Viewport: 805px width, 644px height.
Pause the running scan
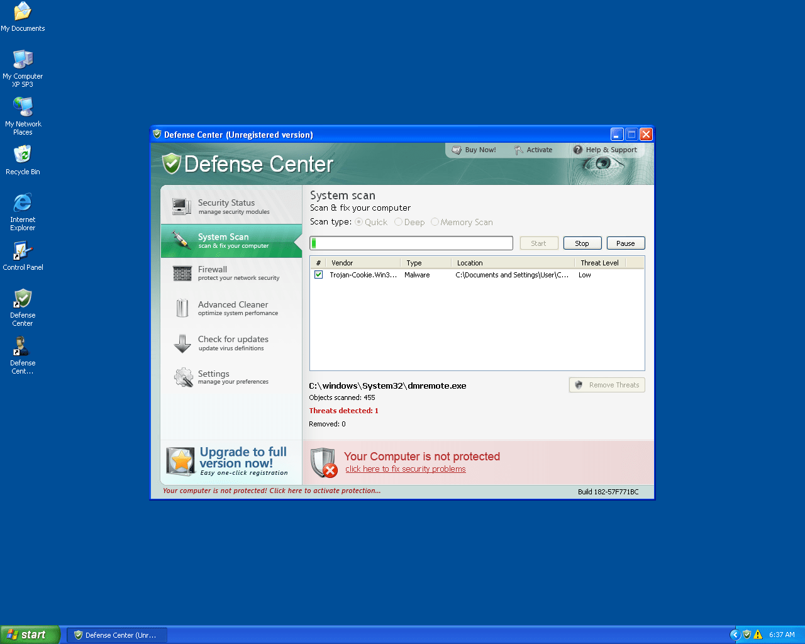point(625,243)
